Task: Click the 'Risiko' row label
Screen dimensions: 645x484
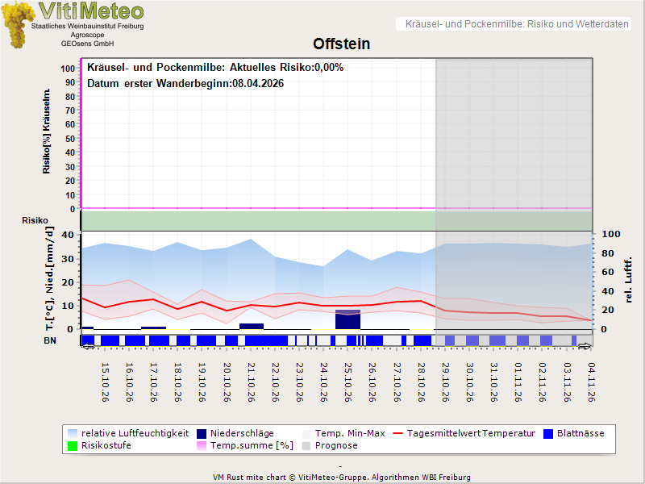Action: (35, 220)
